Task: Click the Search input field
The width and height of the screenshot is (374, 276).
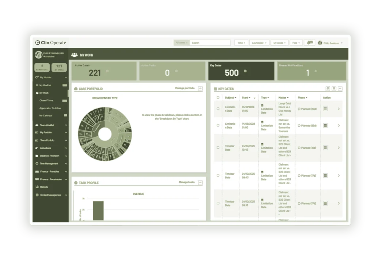Action: (x=210, y=43)
